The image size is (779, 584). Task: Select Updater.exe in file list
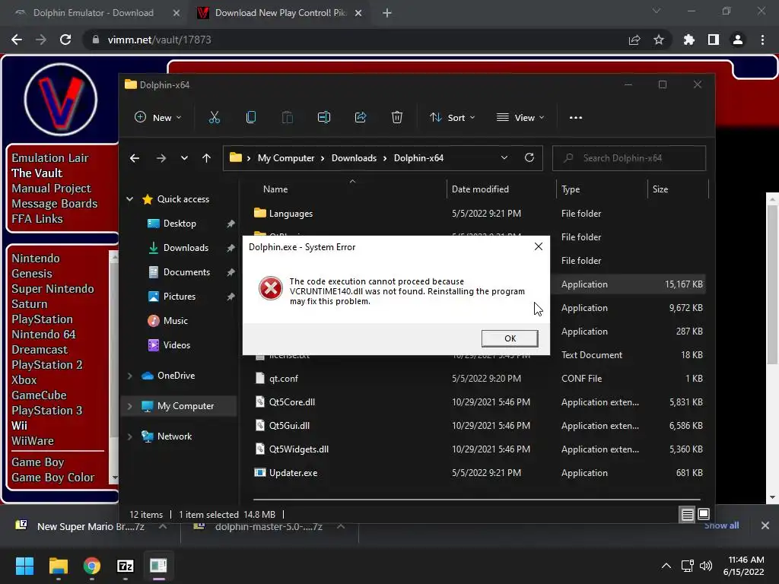293,473
